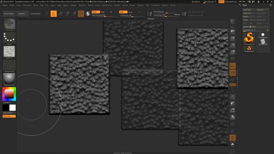
Task: Select the large SimpleBrush tool thumbnail
Action: point(249,39)
